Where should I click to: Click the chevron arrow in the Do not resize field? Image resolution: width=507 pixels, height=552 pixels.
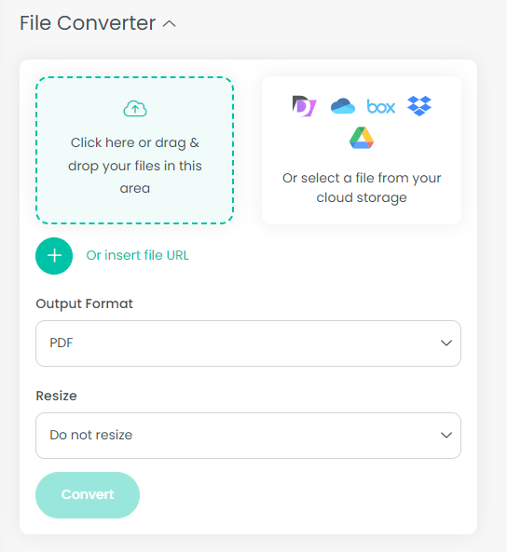coord(446,435)
